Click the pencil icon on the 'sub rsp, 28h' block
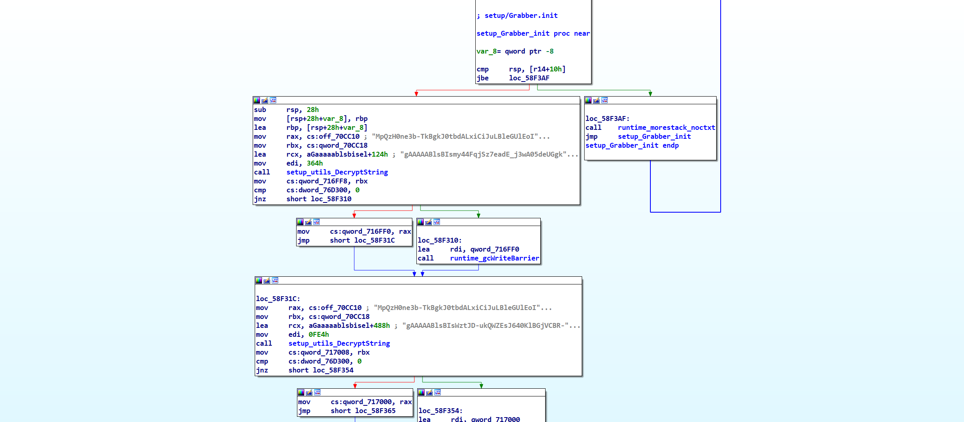This screenshot has width=964, height=422. click(265, 100)
